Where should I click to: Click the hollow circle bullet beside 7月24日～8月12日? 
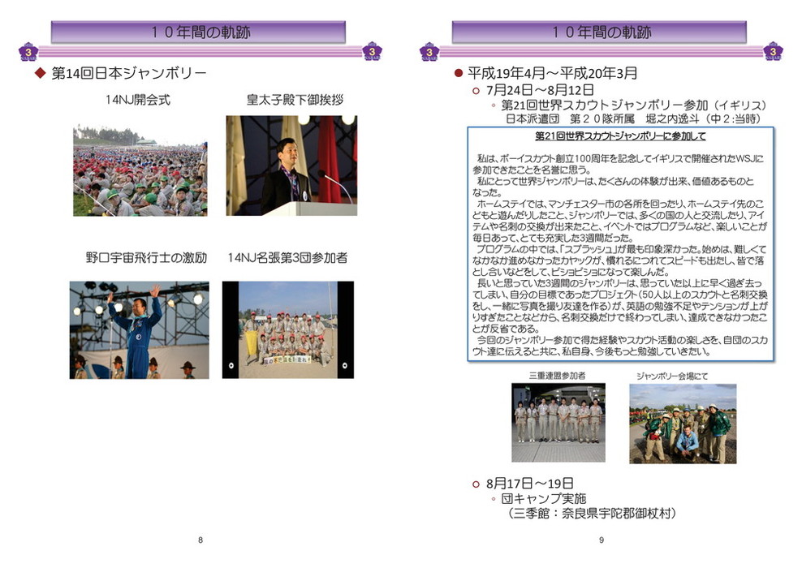click(476, 90)
